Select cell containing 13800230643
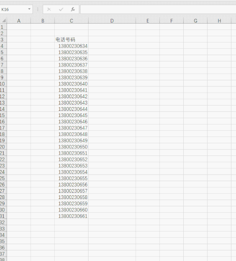236x261 pixels. [x=71, y=103]
